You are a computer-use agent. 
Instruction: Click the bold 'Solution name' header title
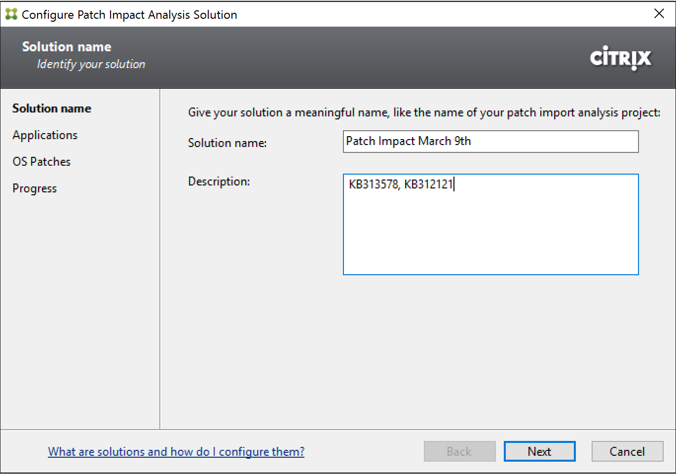tap(67, 47)
